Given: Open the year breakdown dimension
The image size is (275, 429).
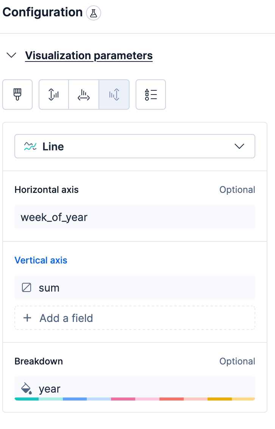Looking at the screenshot, I should coord(134,388).
